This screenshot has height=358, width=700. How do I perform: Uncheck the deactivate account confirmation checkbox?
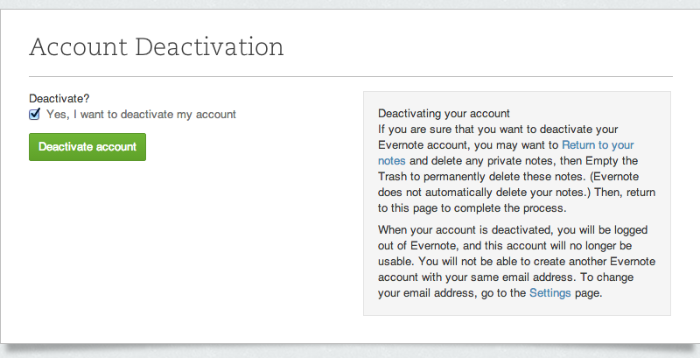coord(35,115)
